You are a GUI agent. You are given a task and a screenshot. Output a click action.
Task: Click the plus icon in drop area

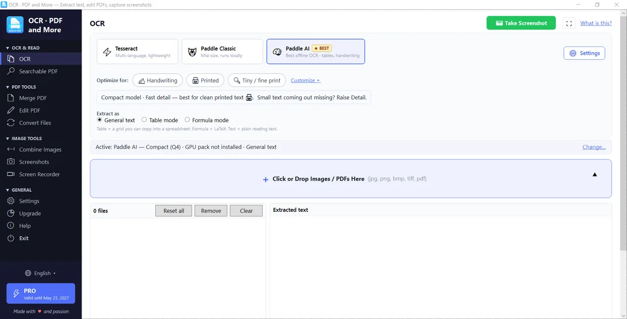265,180
